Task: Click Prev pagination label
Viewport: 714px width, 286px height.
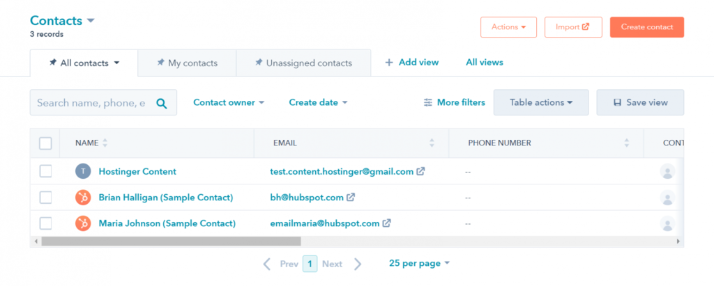Action: click(289, 264)
